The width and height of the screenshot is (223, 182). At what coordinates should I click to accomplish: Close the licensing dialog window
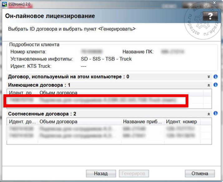coord(215,3)
